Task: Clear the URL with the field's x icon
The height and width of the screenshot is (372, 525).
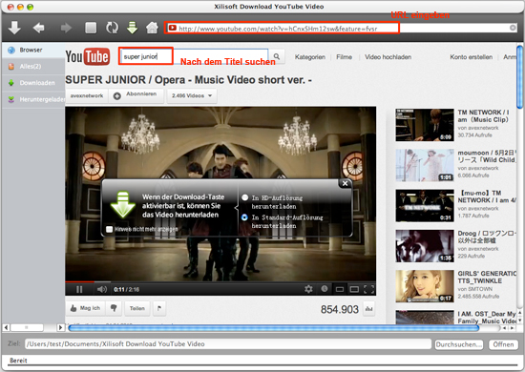Action: coord(513,28)
